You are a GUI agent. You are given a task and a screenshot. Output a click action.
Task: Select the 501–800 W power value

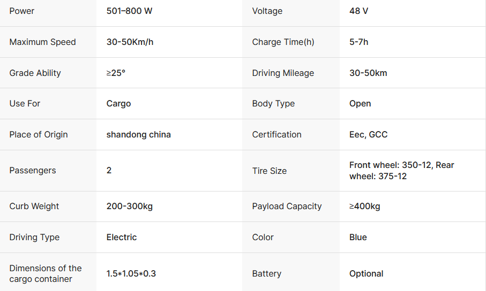tap(129, 11)
